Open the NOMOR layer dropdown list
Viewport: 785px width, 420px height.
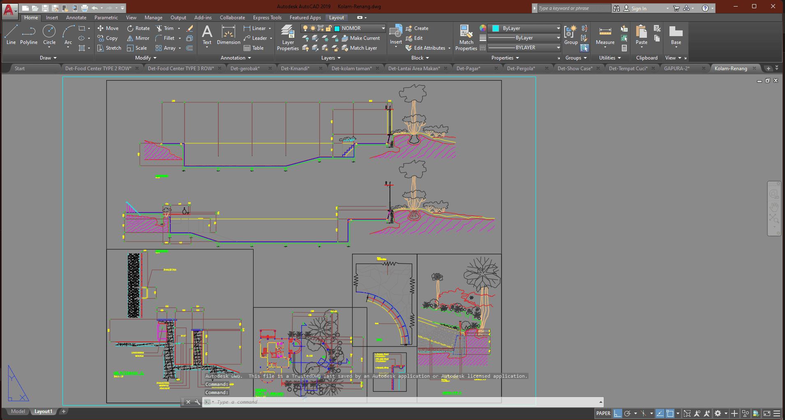[383, 28]
